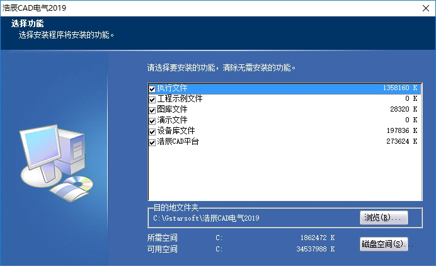
Task: Select the 浩辰CAD平台 row label
Action: [178, 141]
